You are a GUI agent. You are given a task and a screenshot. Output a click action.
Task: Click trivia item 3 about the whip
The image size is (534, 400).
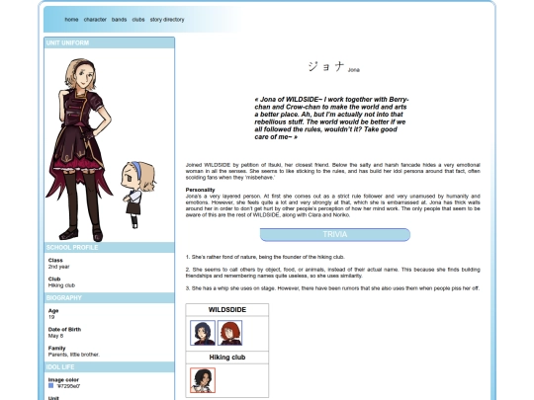tap(332, 288)
